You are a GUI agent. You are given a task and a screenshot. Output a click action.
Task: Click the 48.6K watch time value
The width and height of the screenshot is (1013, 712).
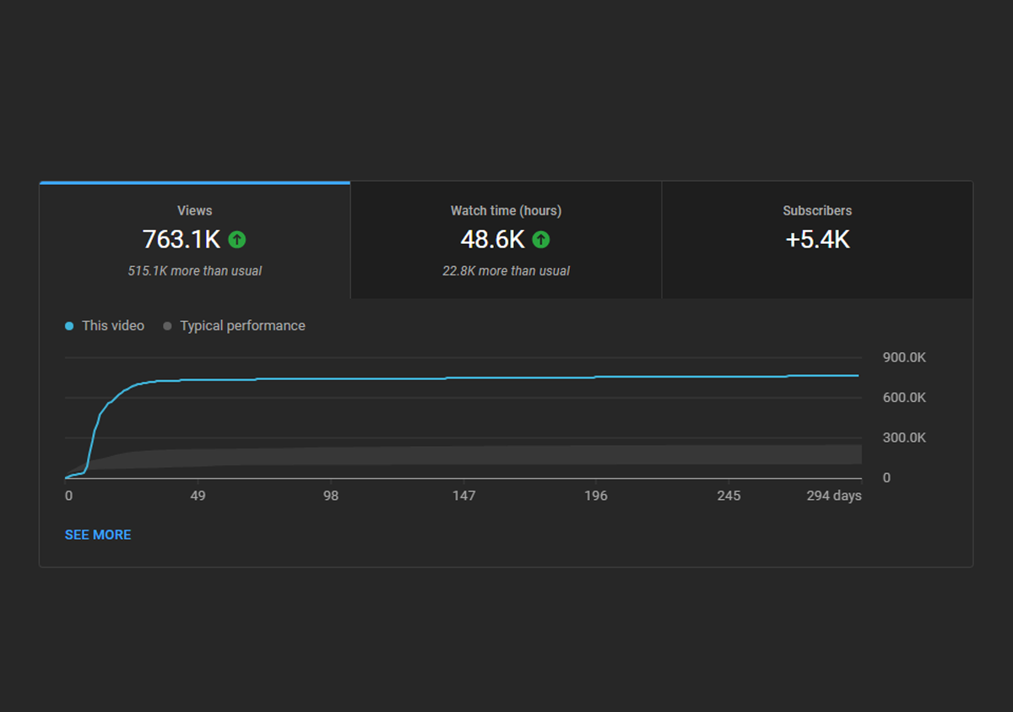click(x=493, y=240)
